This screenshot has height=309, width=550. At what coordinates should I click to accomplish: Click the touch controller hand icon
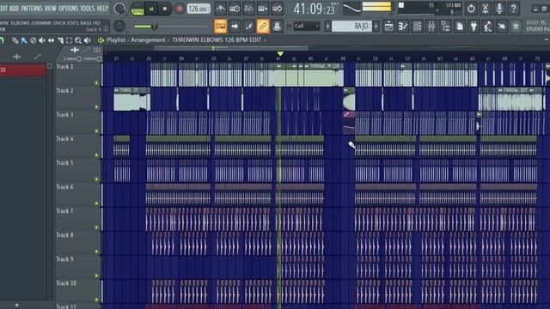(502, 26)
